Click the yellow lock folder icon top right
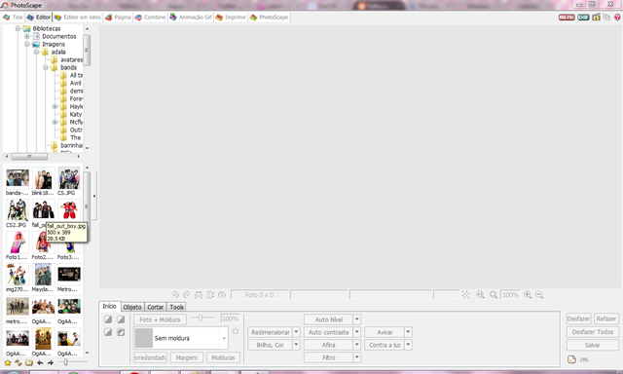Screen dimensions: 623x374 [x=596, y=18]
